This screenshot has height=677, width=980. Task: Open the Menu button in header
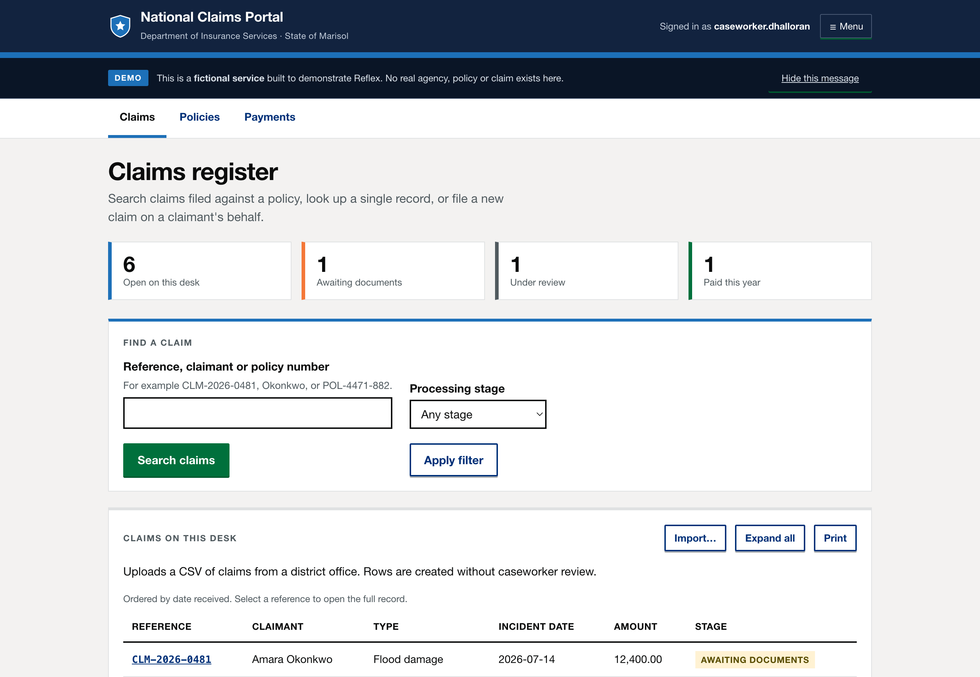846,26
